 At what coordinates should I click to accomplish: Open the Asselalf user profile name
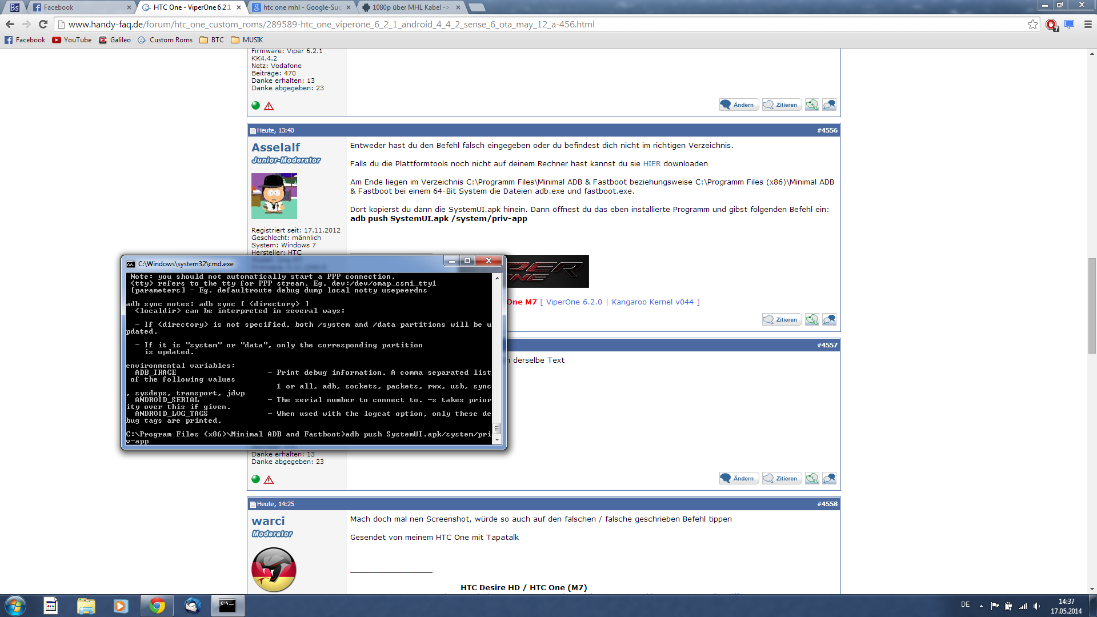[x=275, y=147]
